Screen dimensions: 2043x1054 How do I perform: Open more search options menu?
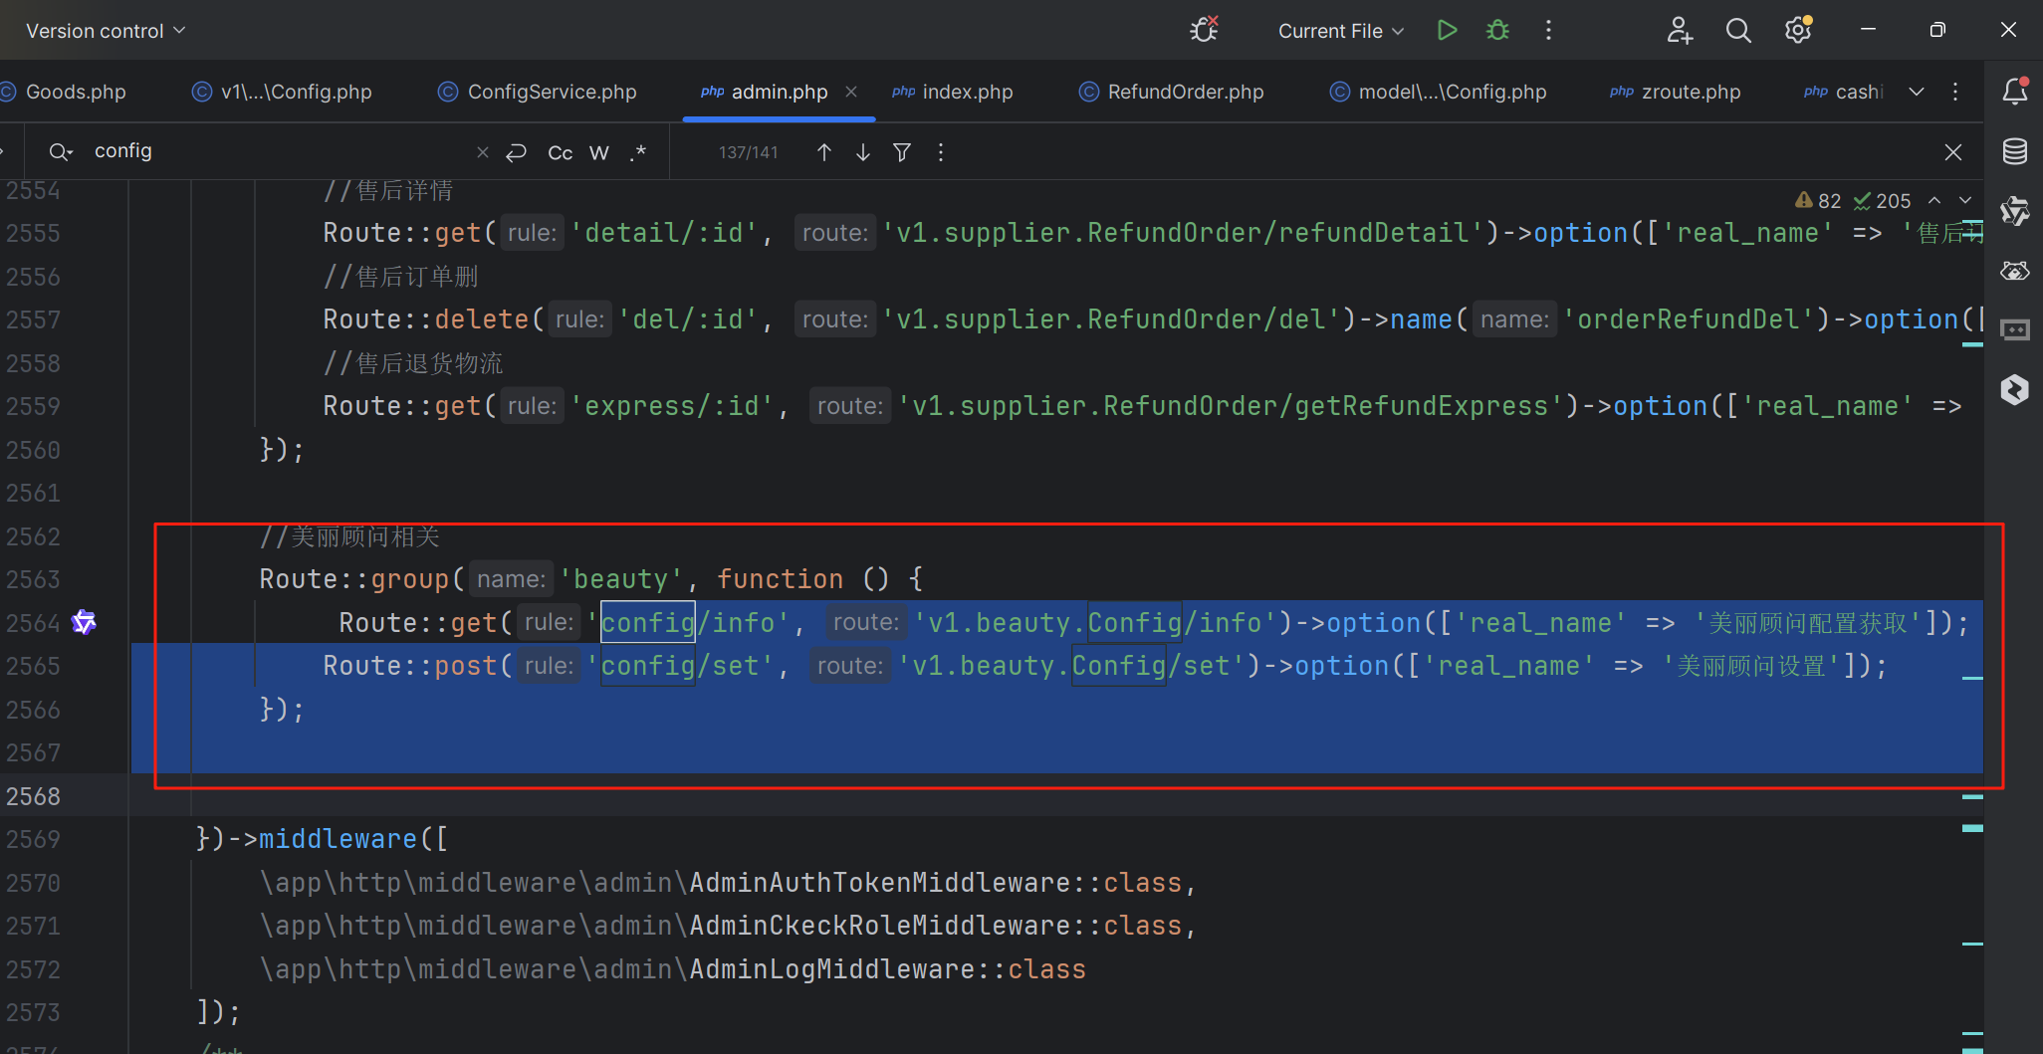(x=941, y=152)
